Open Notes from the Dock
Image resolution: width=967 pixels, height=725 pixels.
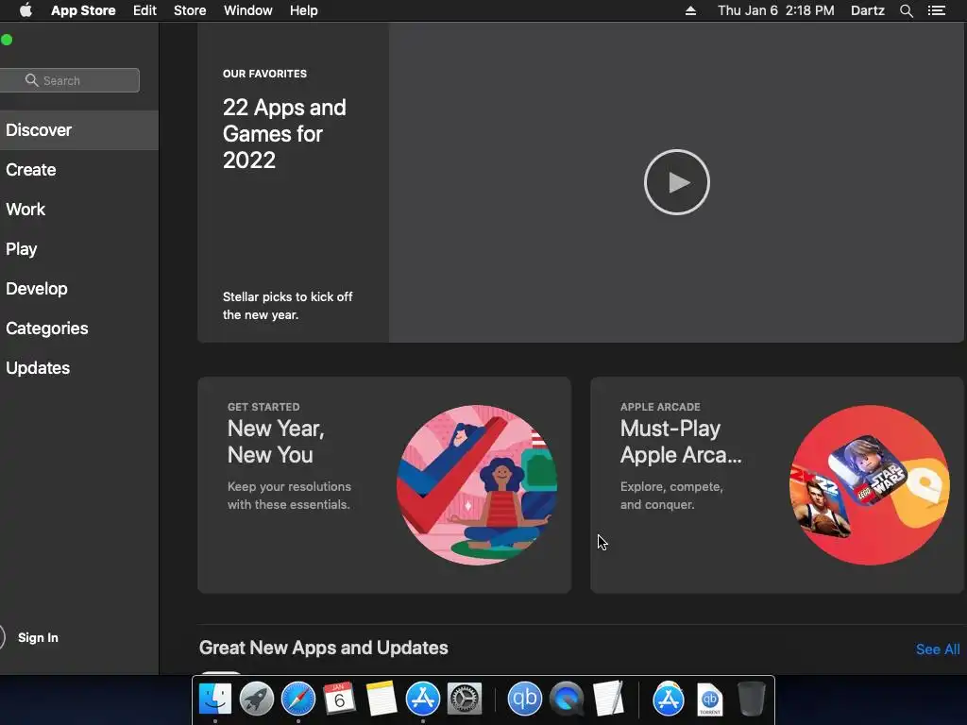[x=382, y=699]
